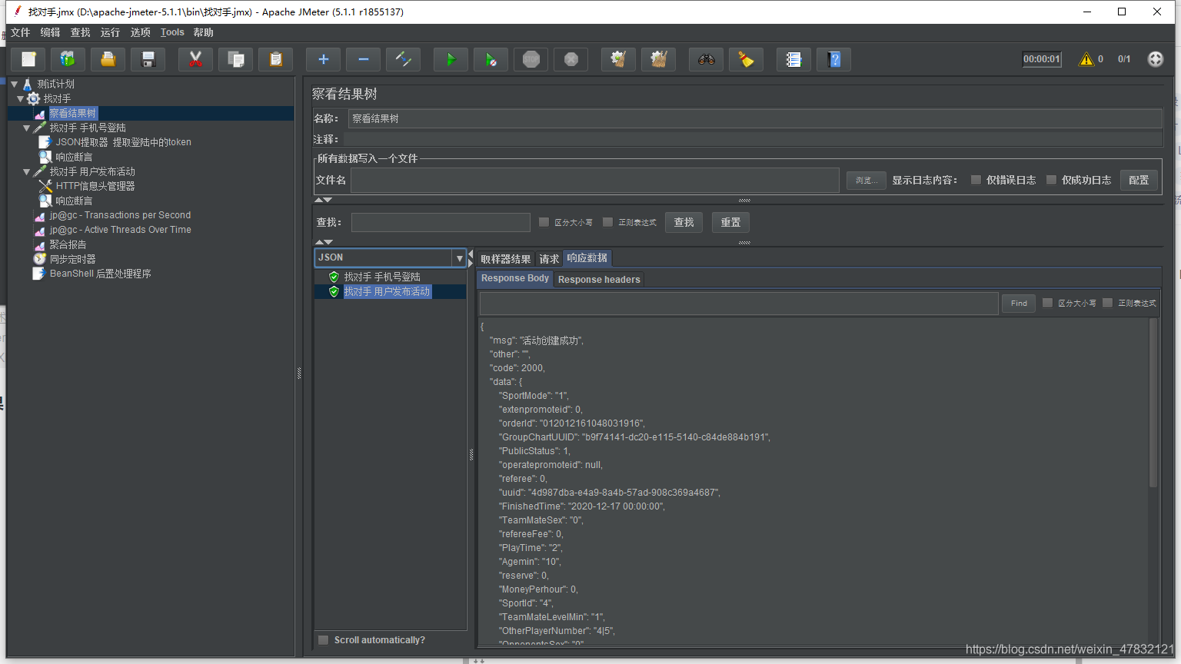
Task: Select 找对手 手机号登陆 in results list
Action: tap(382, 277)
